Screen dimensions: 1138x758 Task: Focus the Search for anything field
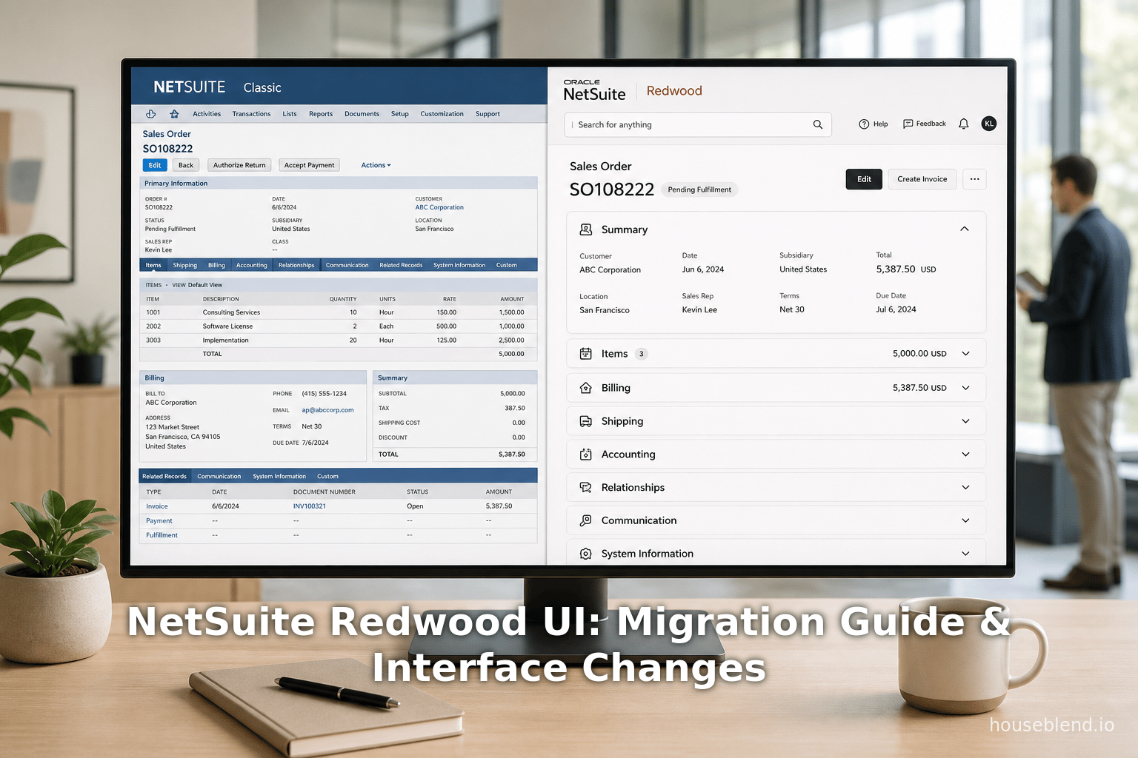[x=698, y=124]
